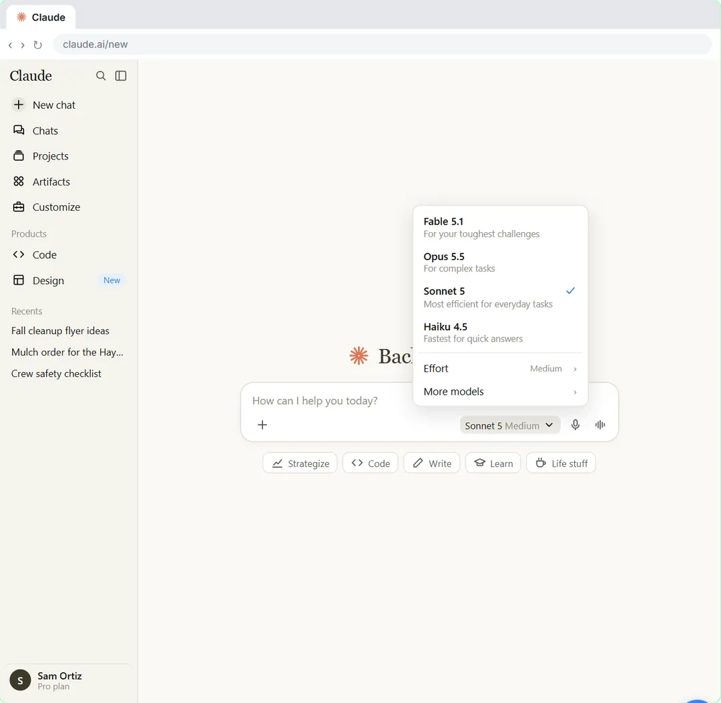
Task: Click the browser back arrow
Action: [10, 45]
